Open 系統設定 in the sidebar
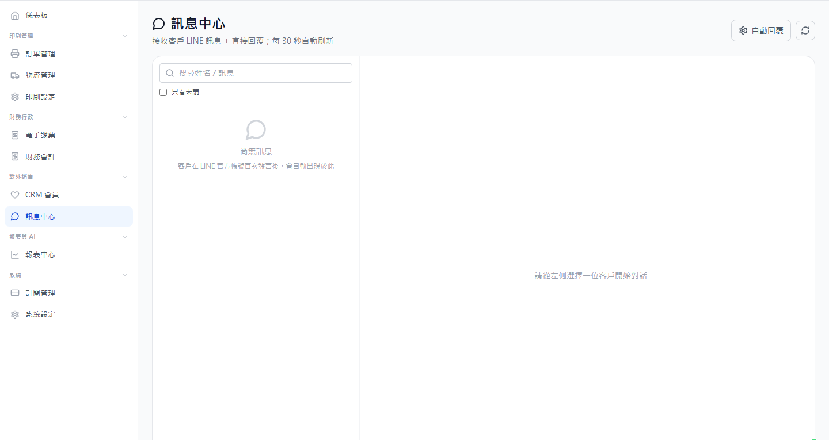Viewport: 829px width, 440px height. [x=69, y=315]
